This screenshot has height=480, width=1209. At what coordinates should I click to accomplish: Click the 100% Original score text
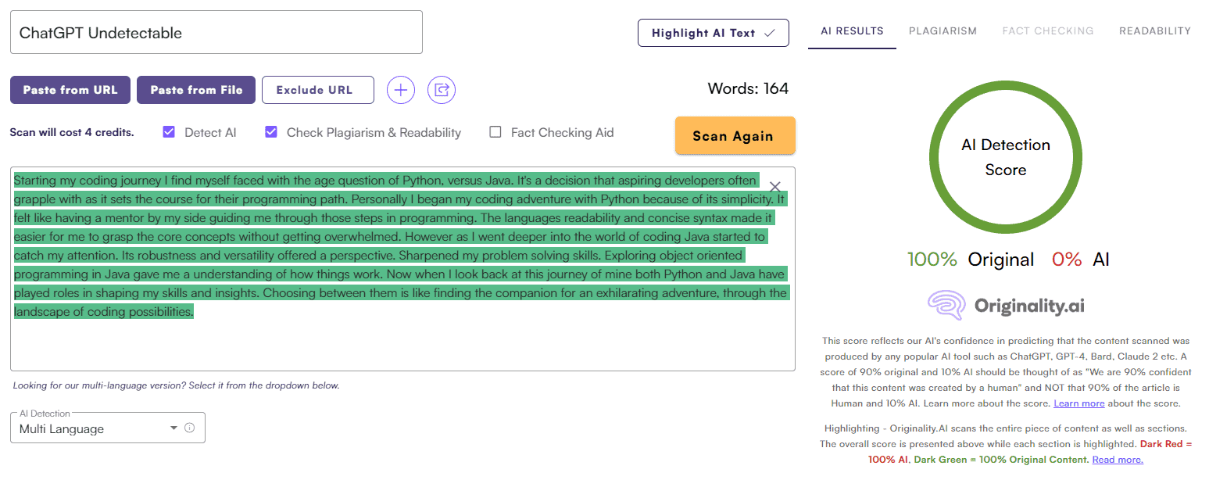[x=971, y=260]
